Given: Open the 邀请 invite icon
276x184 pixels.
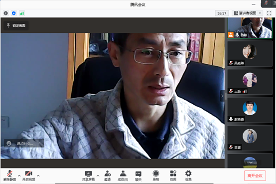Looking at the screenshot, I should click(108, 176).
